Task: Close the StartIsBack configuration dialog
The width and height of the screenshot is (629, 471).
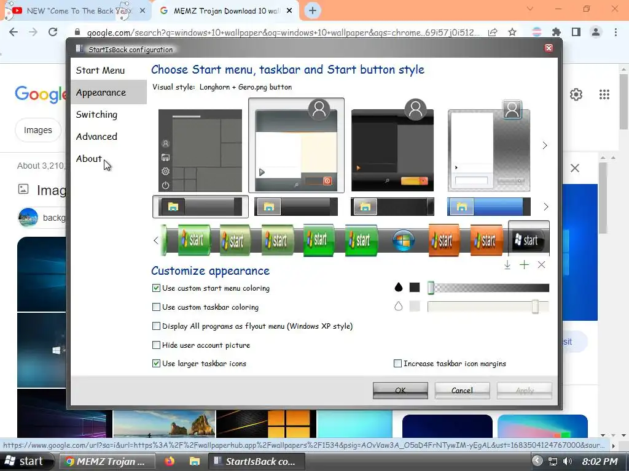Action: click(x=549, y=48)
